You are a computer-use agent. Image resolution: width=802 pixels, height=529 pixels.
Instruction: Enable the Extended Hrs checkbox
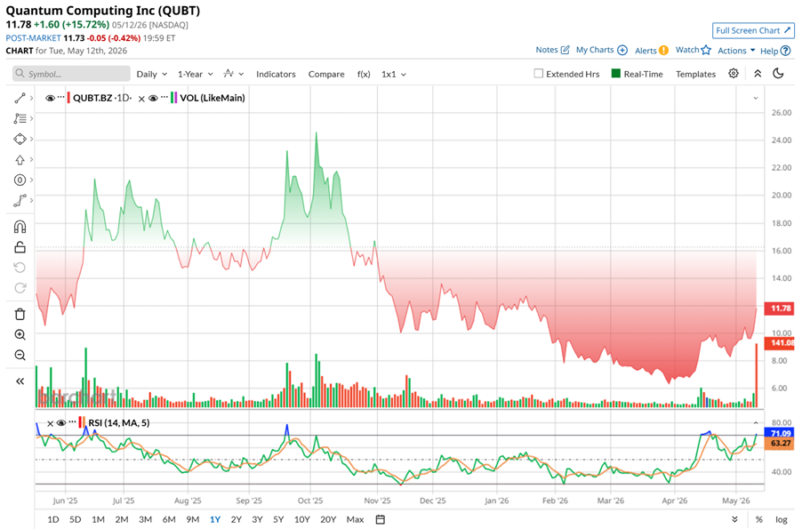pyautogui.click(x=538, y=74)
